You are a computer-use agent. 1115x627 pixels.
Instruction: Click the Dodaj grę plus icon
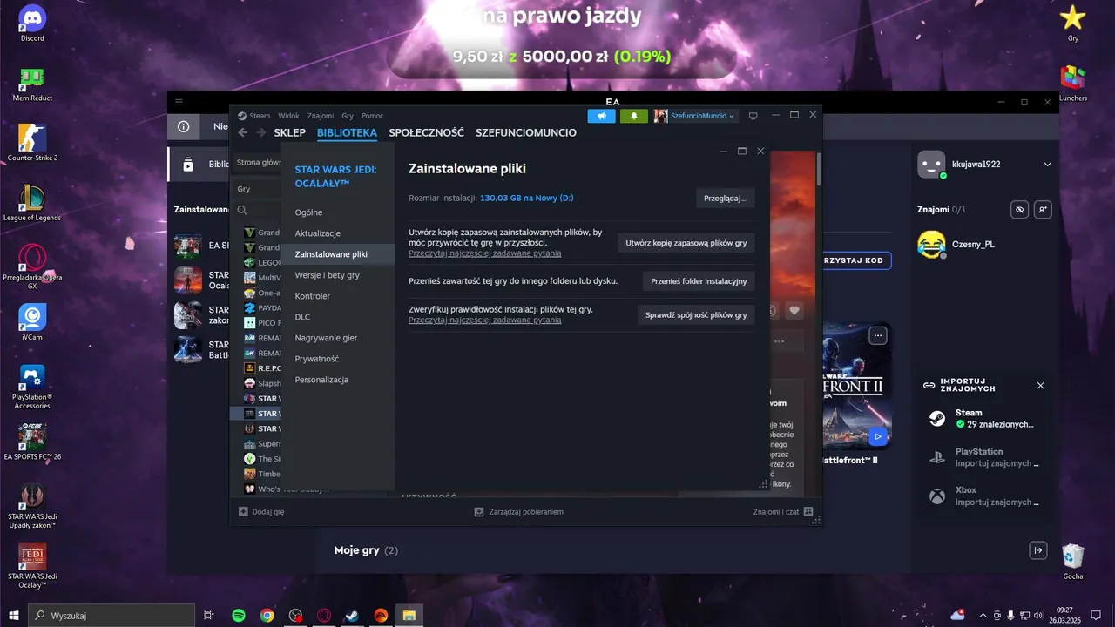click(x=243, y=512)
